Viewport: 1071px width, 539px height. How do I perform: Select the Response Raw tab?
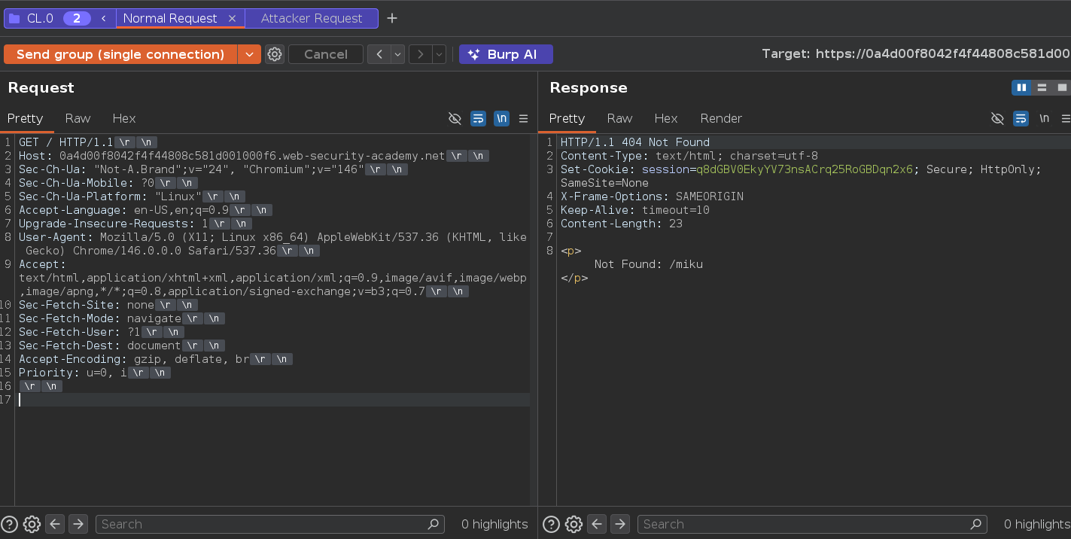619,118
